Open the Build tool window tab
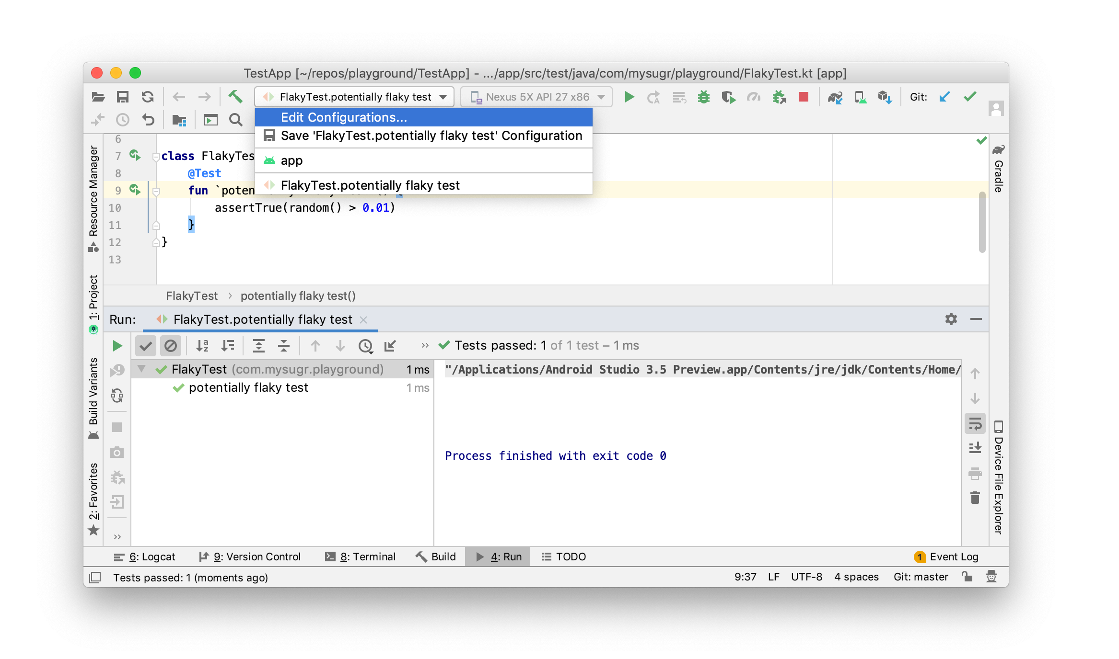This screenshot has width=1119, height=659. pyautogui.click(x=436, y=557)
